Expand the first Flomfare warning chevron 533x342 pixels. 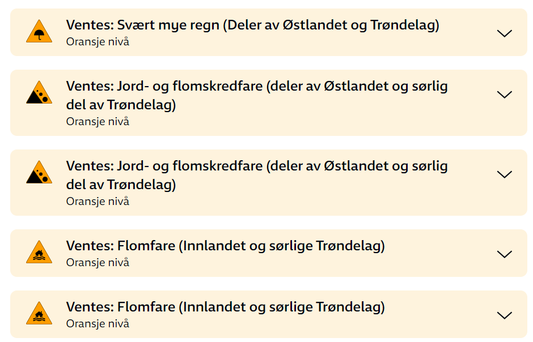tap(505, 254)
